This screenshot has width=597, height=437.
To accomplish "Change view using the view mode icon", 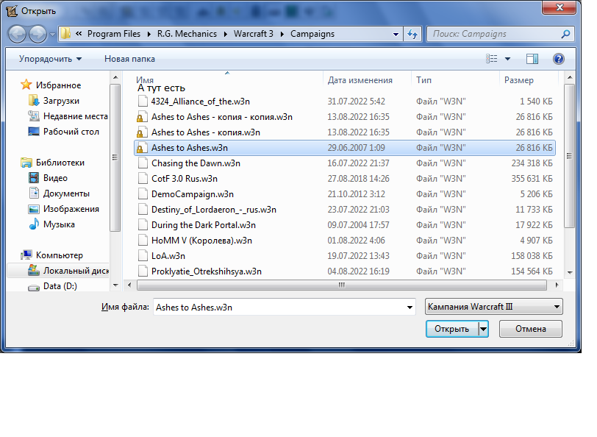I will (x=492, y=59).
